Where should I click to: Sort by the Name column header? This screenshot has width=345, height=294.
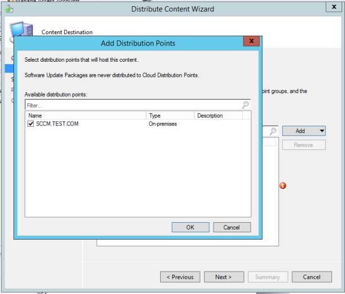pyautogui.click(x=86, y=116)
